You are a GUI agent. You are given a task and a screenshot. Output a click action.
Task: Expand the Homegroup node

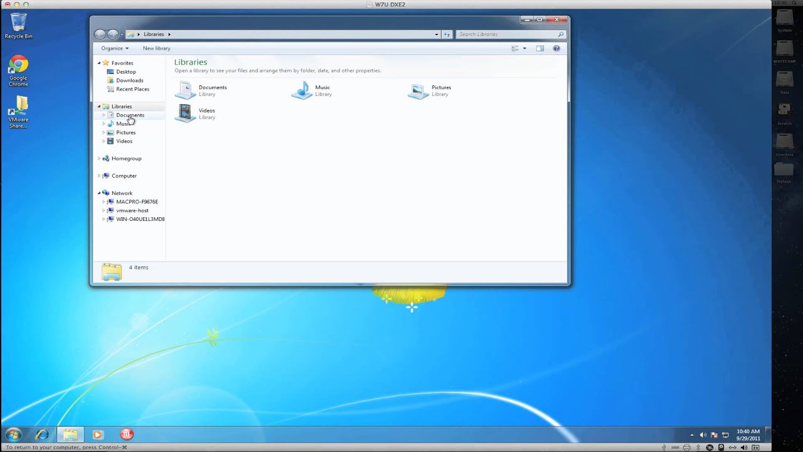(98, 158)
